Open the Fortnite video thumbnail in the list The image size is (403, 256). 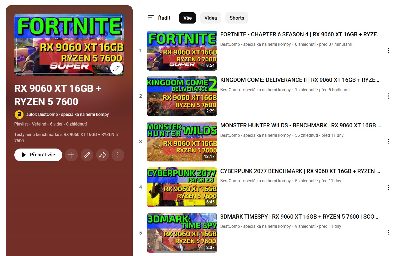182,50
